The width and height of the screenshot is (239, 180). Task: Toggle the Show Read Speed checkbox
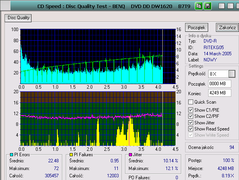pyautogui.click(x=191, y=129)
